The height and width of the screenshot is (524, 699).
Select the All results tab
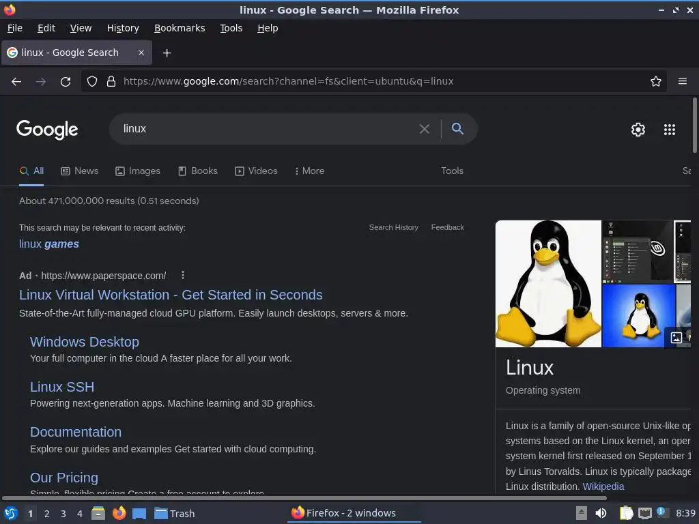31,171
